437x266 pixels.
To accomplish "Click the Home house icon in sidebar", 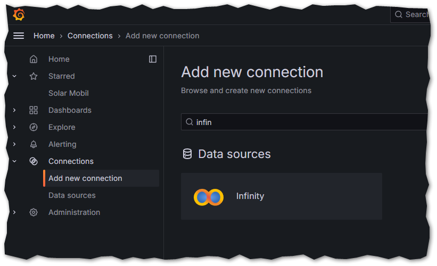I will pos(34,59).
